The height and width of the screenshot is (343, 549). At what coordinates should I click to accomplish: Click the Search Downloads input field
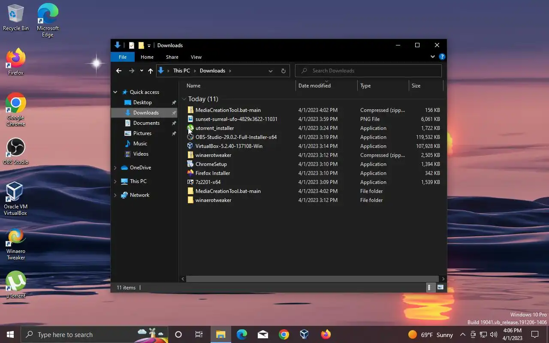pyautogui.click(x=368, y=71)
